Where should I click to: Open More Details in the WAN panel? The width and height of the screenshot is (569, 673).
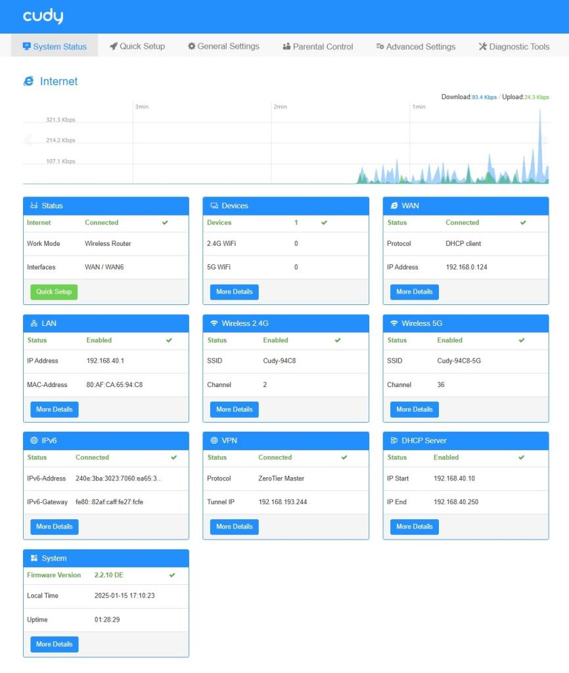pyautogui.click(x=414, y=292)
